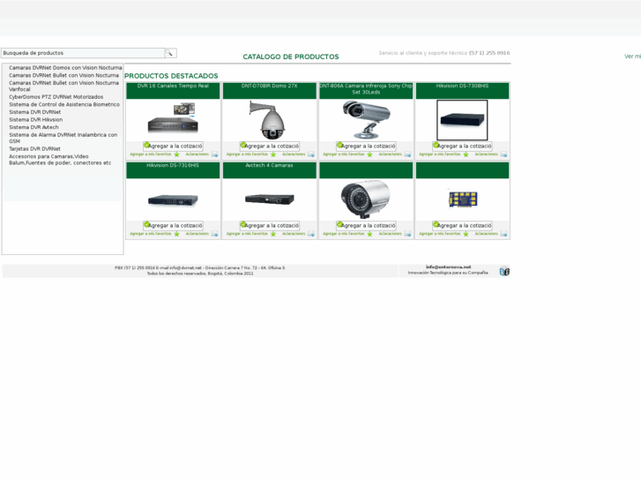Add Avtech 4 Camaras to cotización
641x481 pixels.
[x=270, y=226]
